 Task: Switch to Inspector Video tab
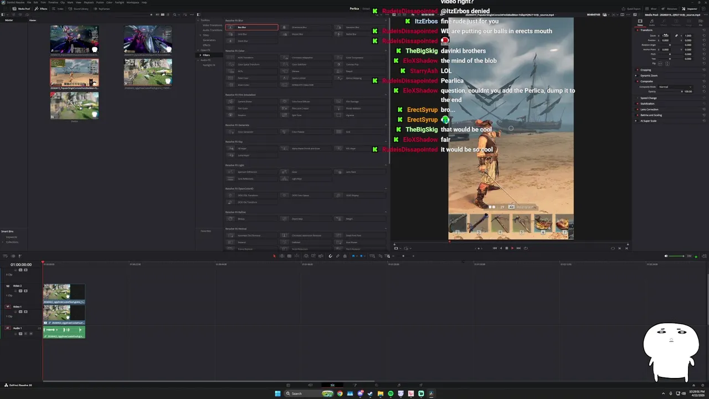(x=640, y=23)
